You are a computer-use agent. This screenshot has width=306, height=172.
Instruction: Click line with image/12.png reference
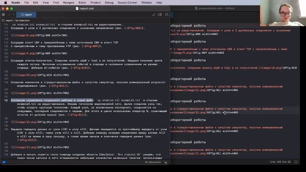[40, 122]
